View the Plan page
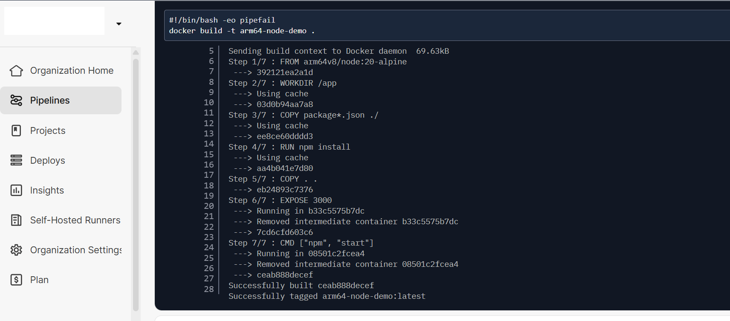Viewport: 730px width, 321px height. pyautogui.click(x=39, y=280)
